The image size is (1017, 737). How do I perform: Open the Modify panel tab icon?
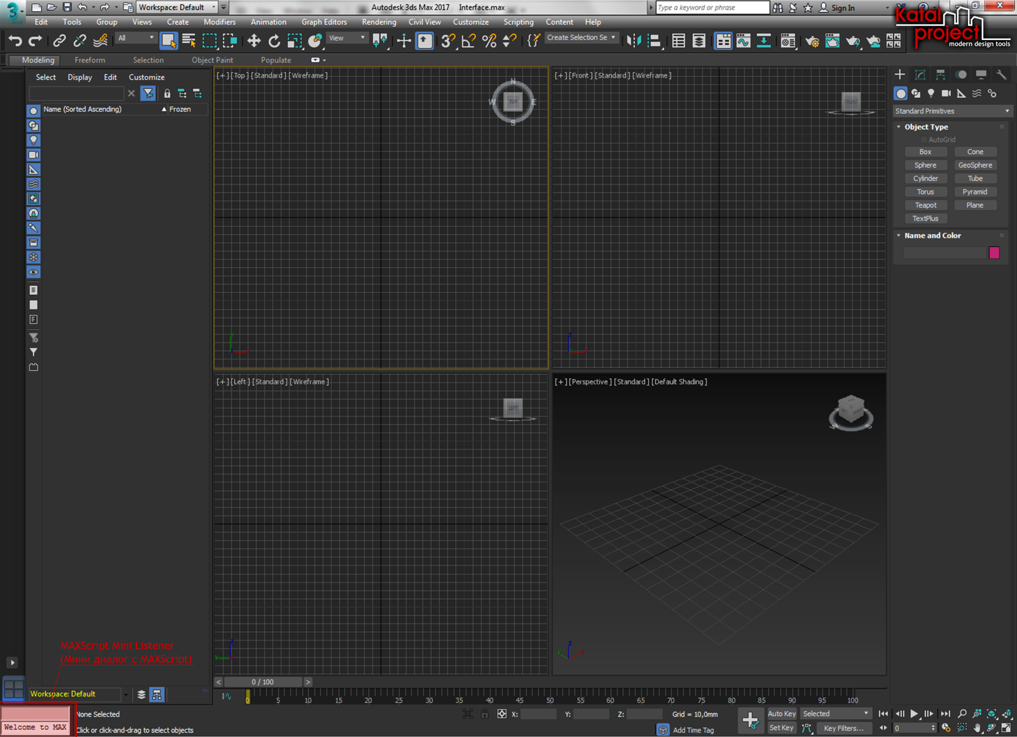[x=920, y=75]
